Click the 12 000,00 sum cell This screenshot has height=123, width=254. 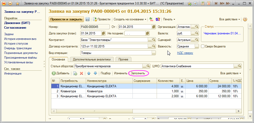click(x=220, y=96)
